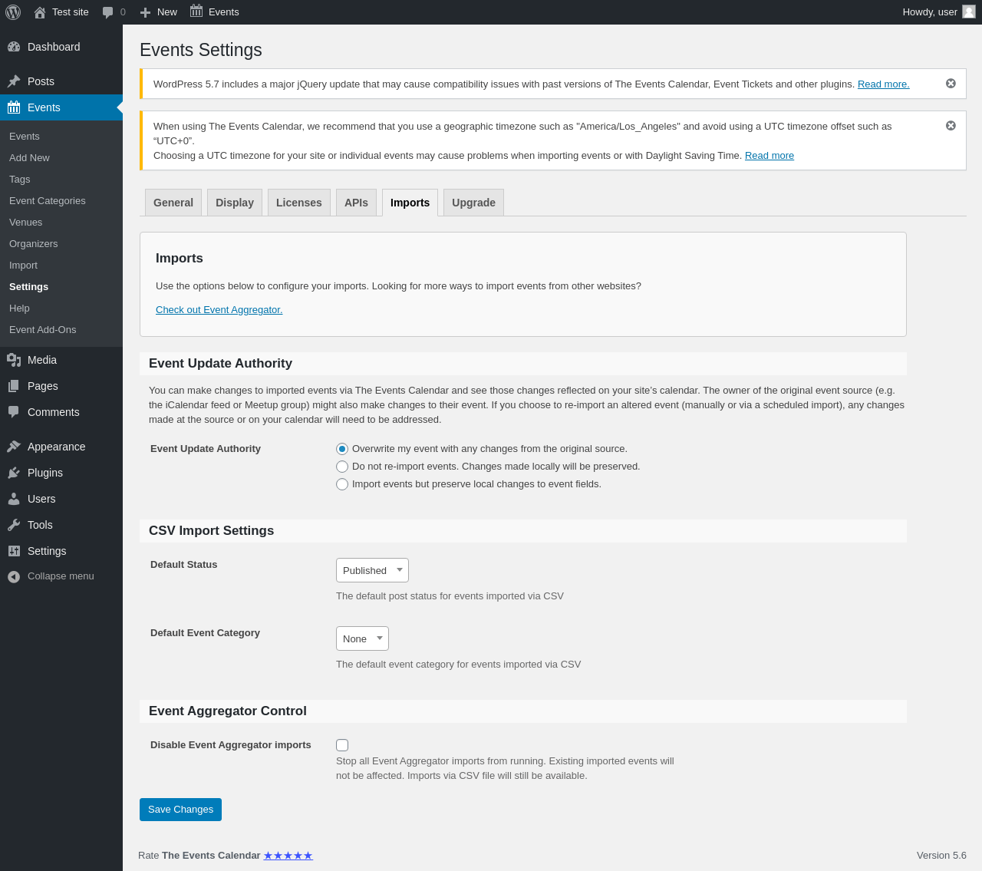
Task: Open the Default Event Category dropdown
Action: 362,638
